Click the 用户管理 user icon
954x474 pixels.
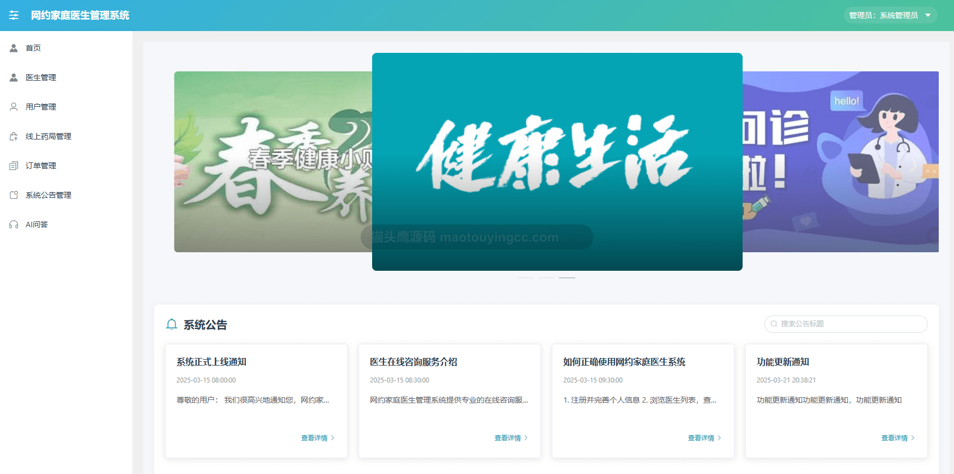pos(14,107)
